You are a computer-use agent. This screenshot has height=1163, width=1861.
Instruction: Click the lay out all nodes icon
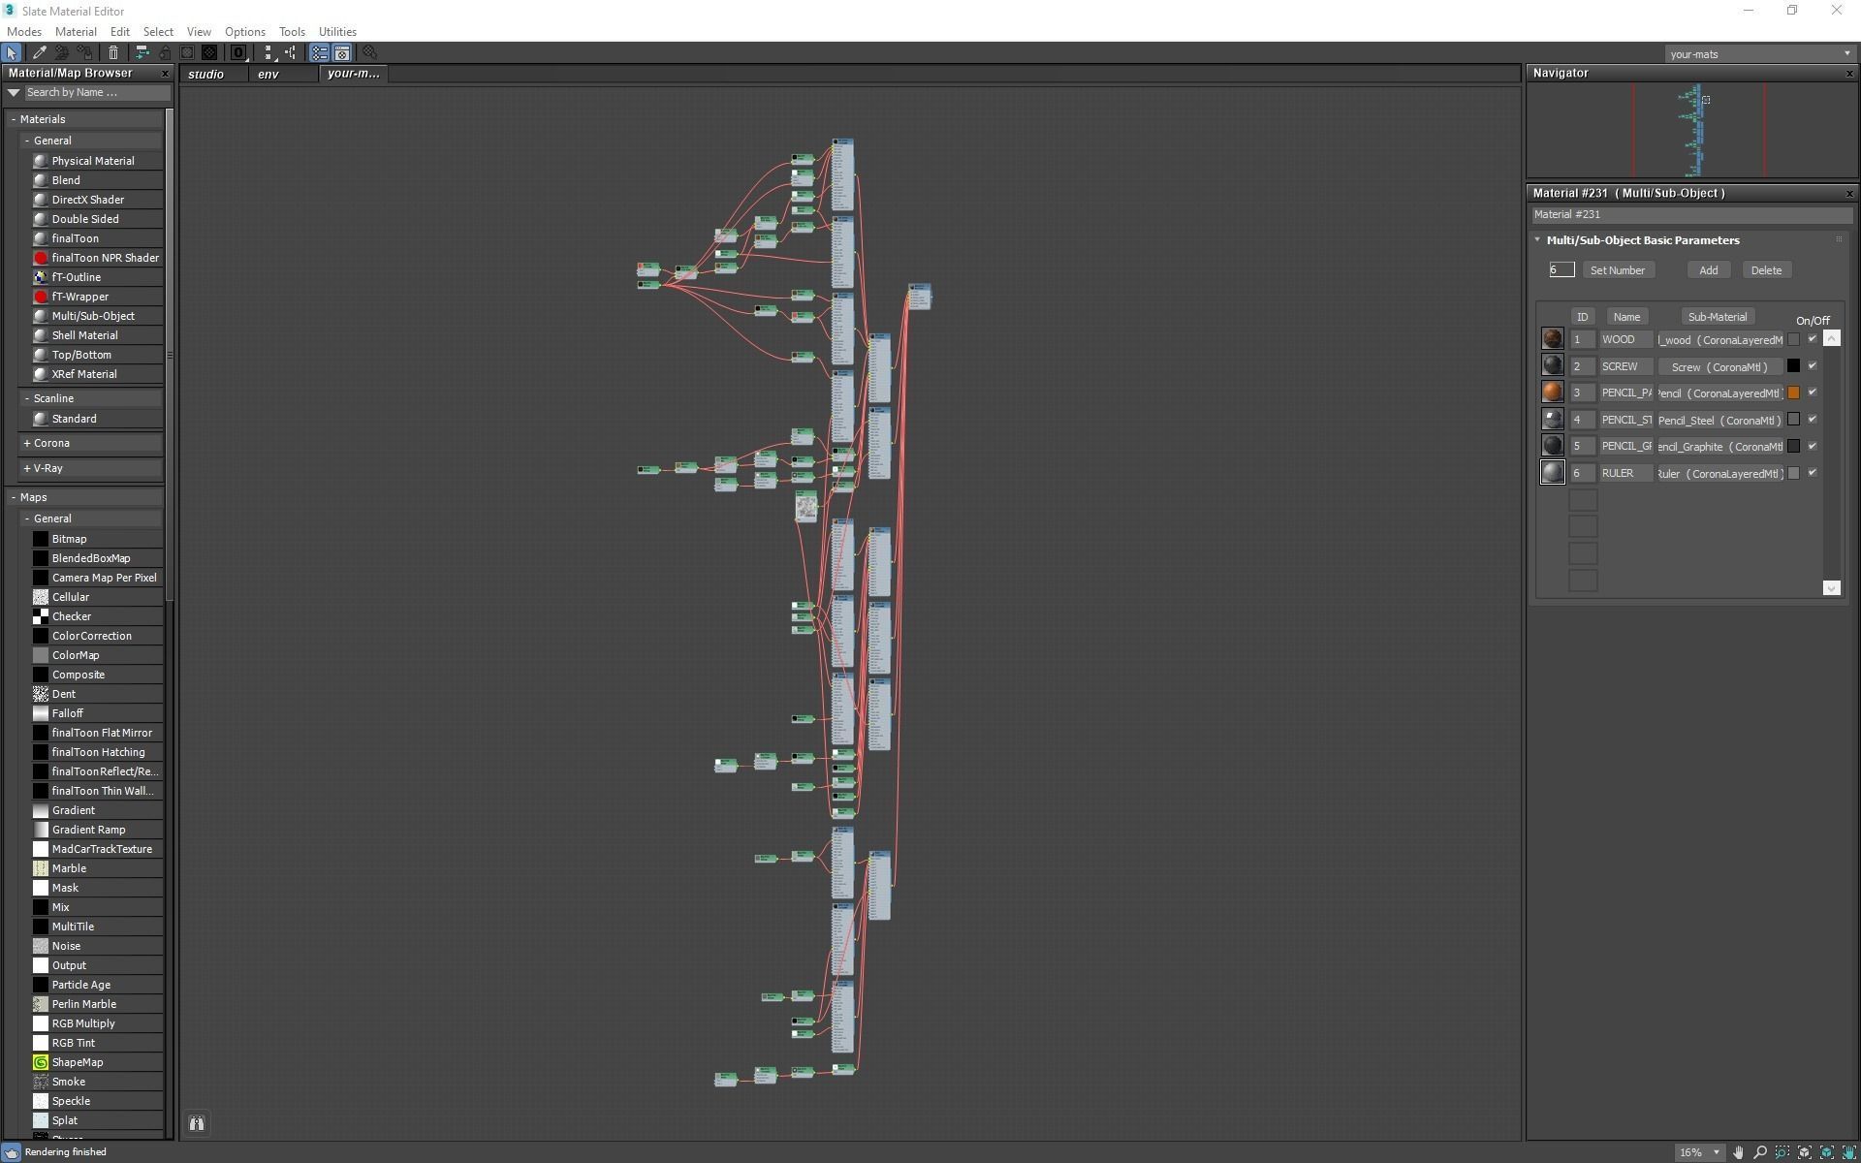click(268, 53)
